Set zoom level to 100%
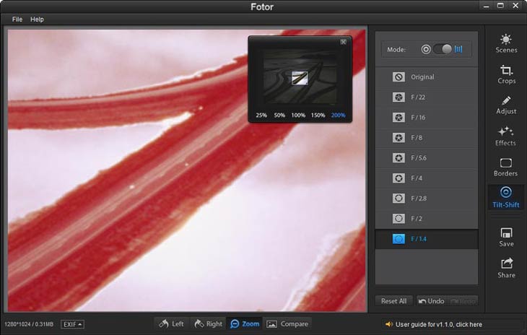This screenshot has width=527, height=335. click(x=298, y=116)
